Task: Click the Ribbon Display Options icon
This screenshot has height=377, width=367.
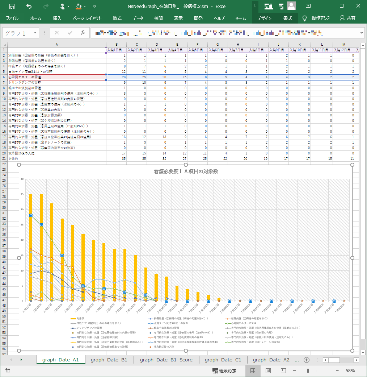Action: pos(308,6)
